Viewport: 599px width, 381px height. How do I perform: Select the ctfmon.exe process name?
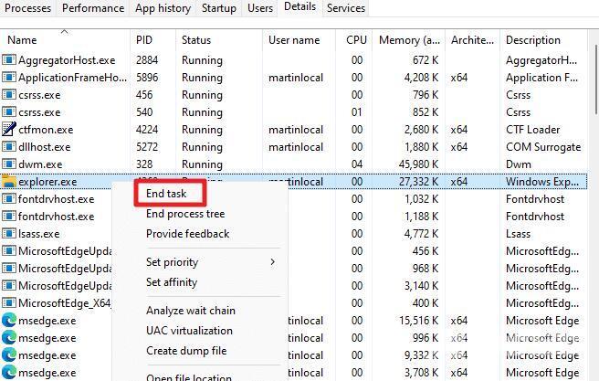(x=46, y=130)
